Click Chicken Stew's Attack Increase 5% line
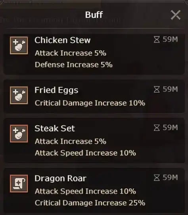Screen dimensions: 188x215 71,53
